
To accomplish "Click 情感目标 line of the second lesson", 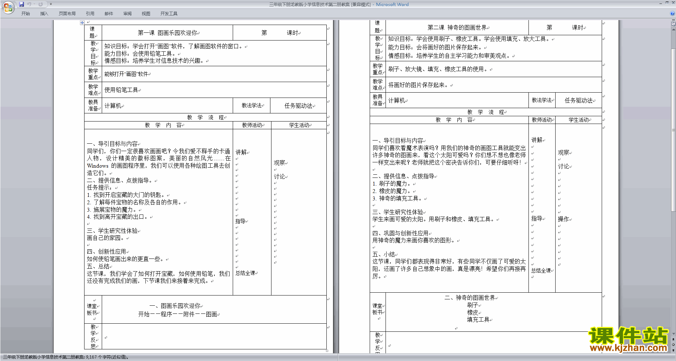I will pos(450,56).
